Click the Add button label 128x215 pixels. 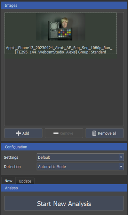[26, 133]
